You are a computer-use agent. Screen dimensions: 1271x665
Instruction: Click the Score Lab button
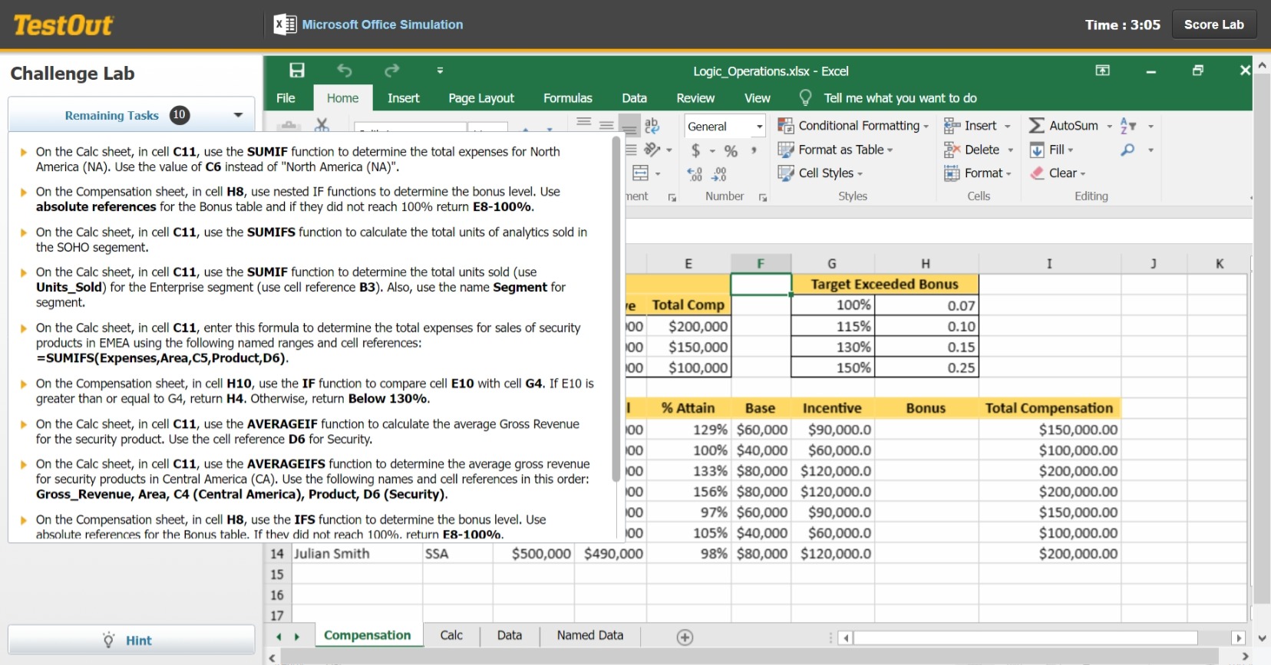pyautogui.click(x=1213, y=25)
